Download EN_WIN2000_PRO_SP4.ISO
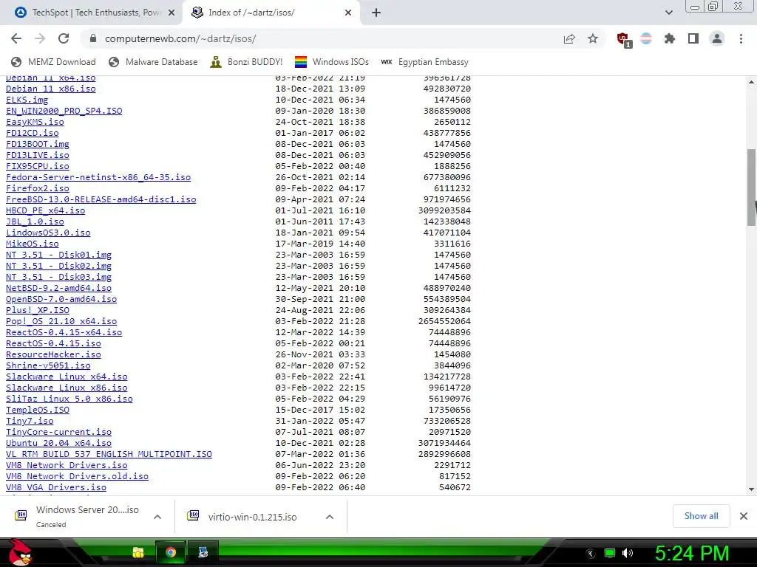The width and height of the screenshot is (757, 567). click(x=64, y=111)
